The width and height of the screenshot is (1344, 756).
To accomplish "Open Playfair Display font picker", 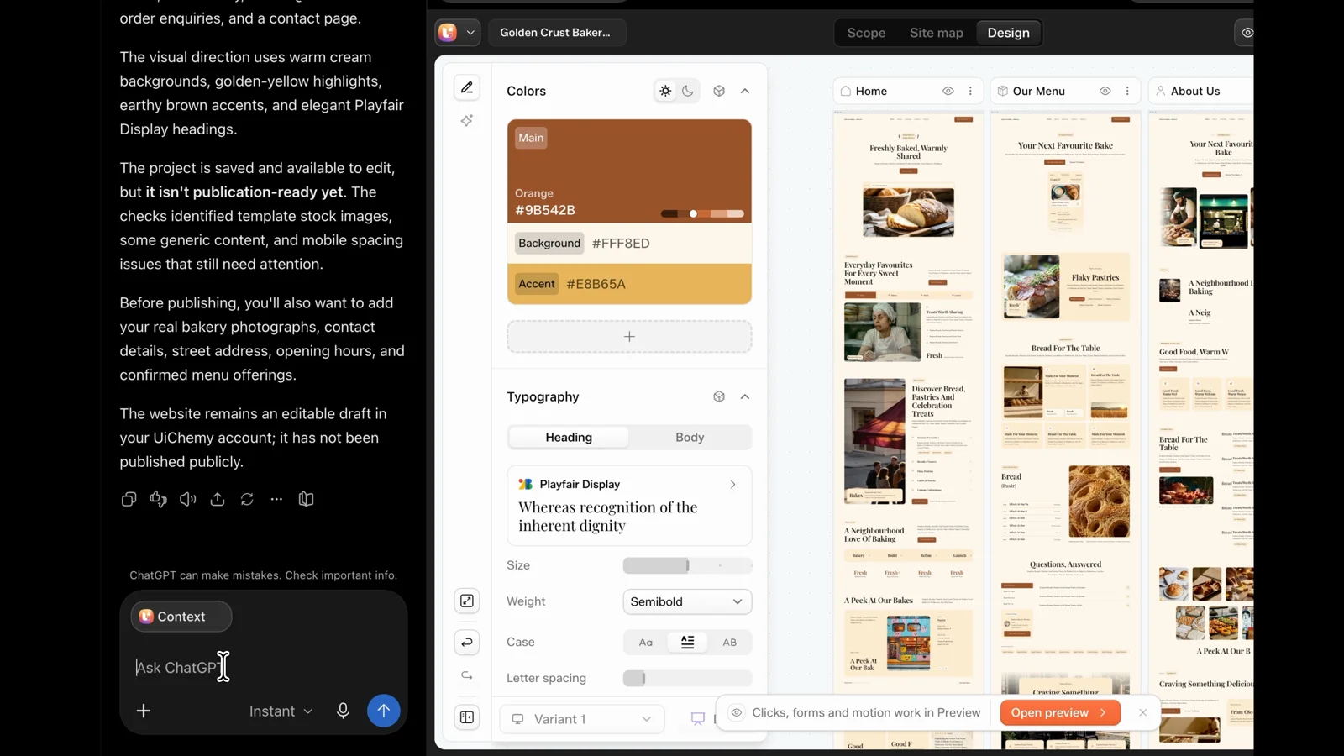I will click(x=629, y=506).
